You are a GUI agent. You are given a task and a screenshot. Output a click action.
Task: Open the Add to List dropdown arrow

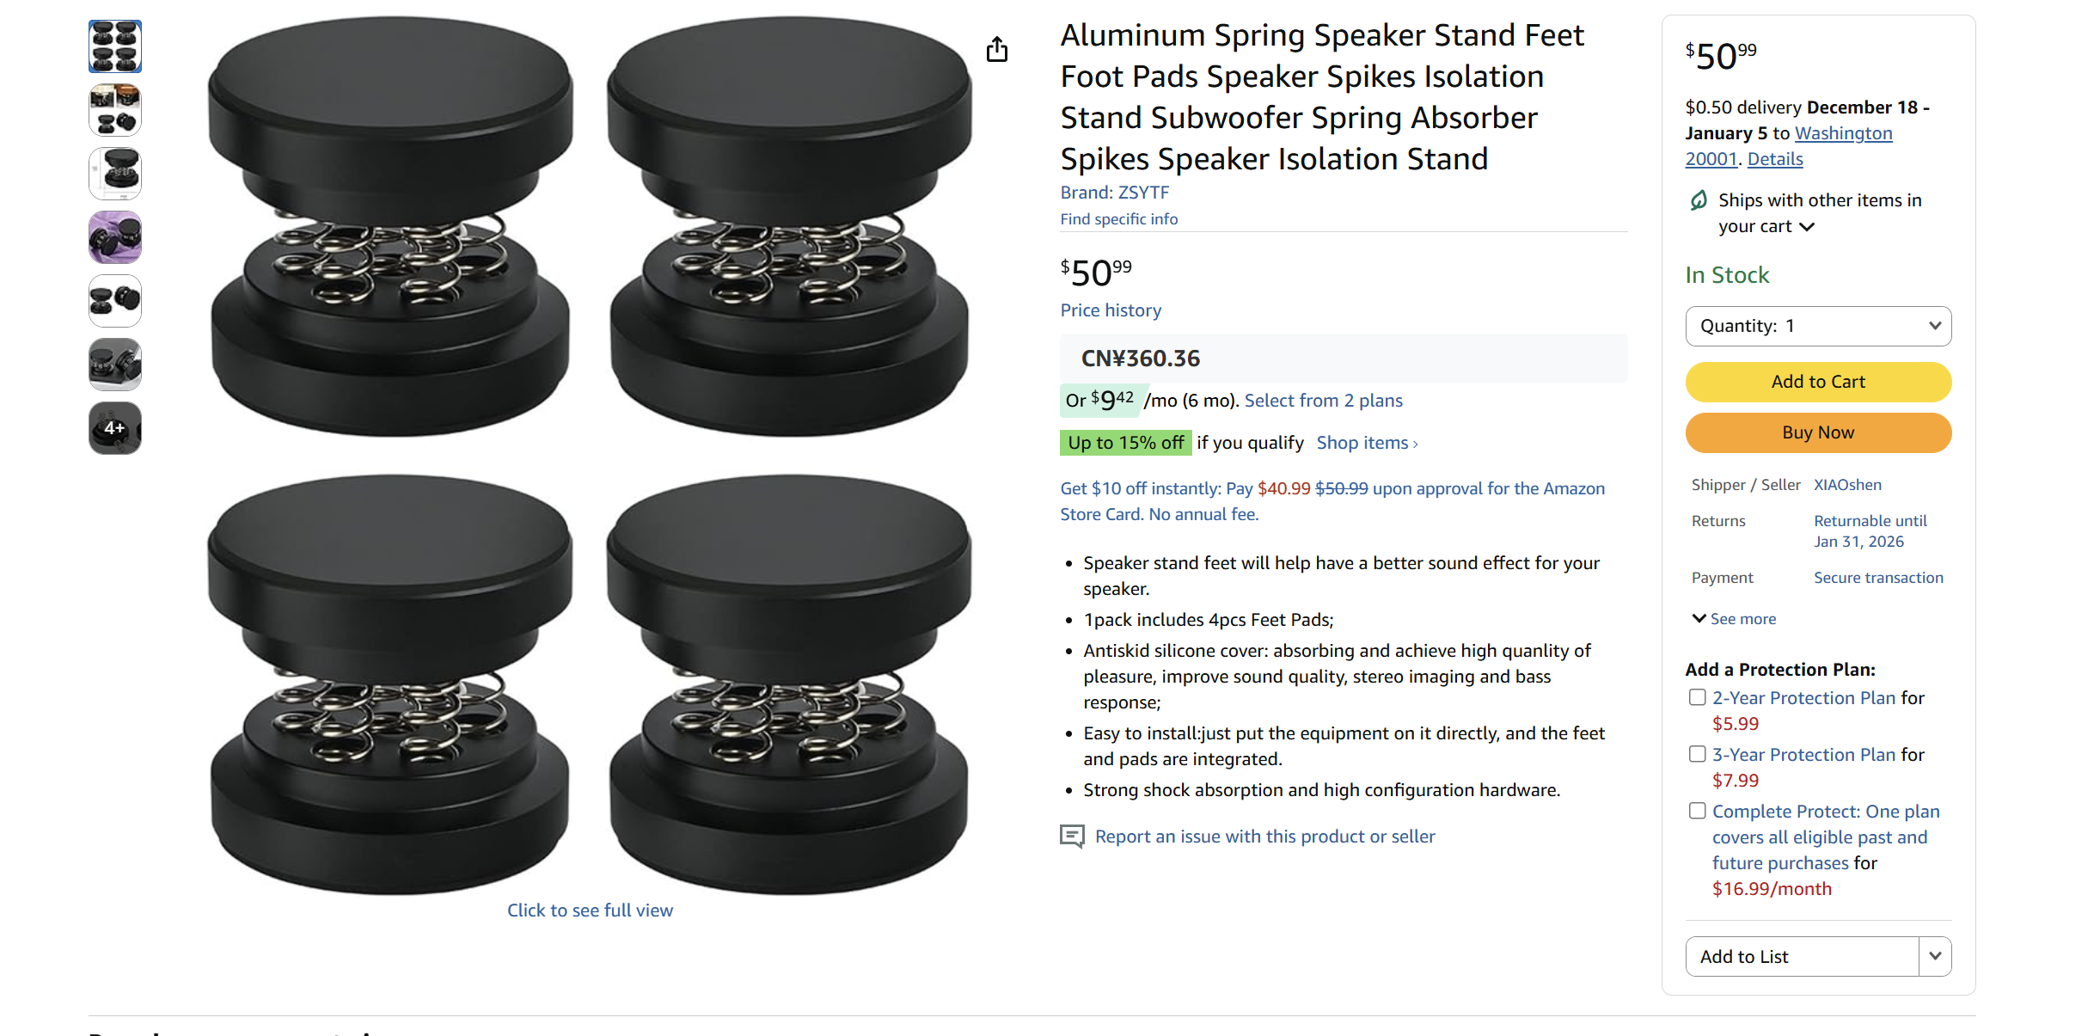click(1935, 956)
